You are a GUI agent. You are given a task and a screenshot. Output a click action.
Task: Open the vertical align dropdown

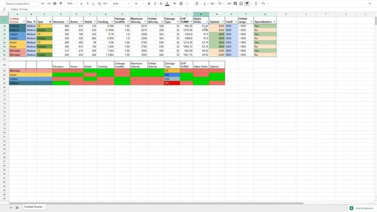(x=206, y=4)
